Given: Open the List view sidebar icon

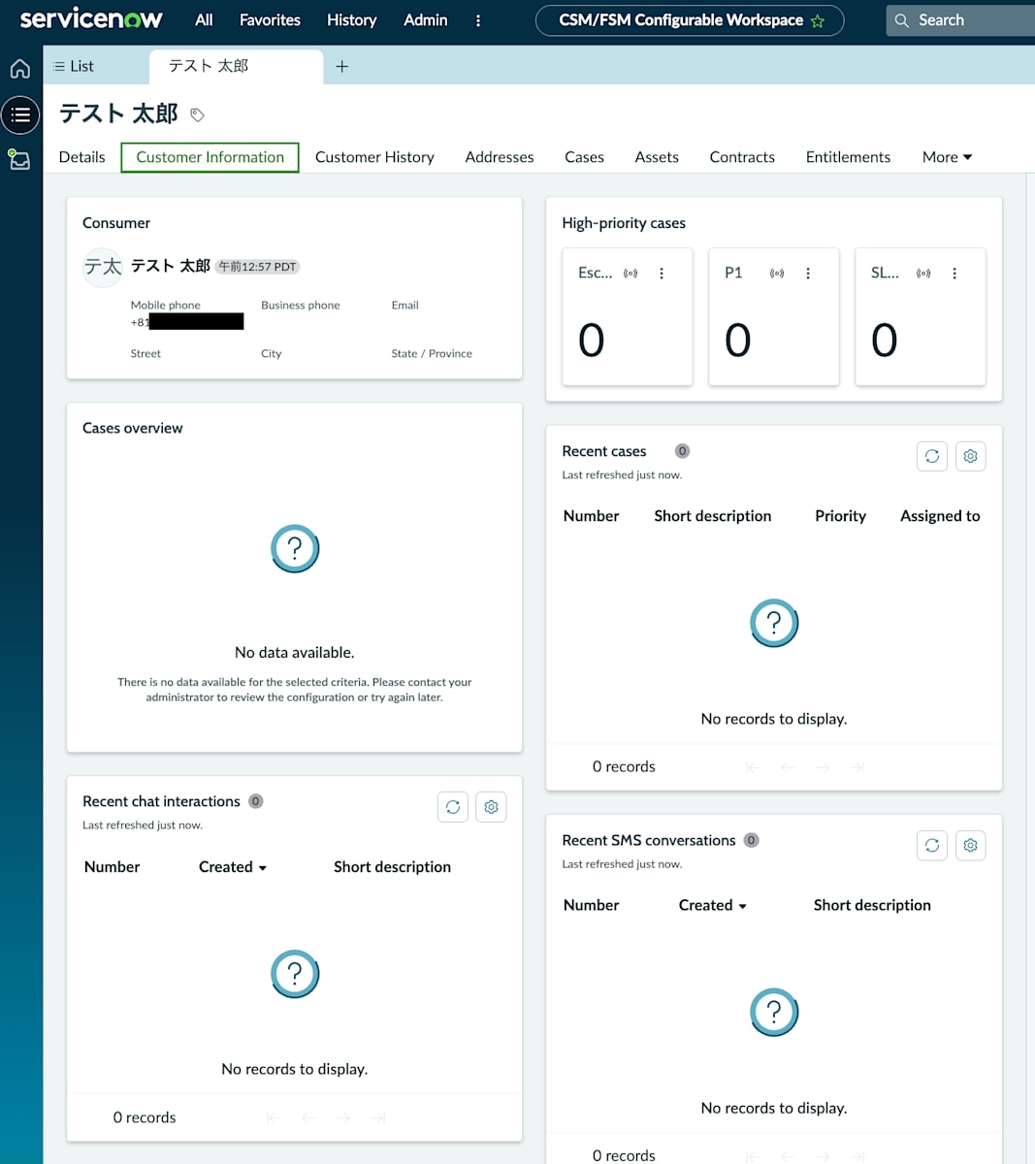Looking at the screenshot, I should click(x=20, y=115).
